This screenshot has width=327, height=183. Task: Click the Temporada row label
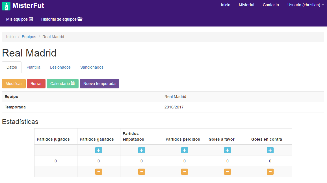click(15, 107)
